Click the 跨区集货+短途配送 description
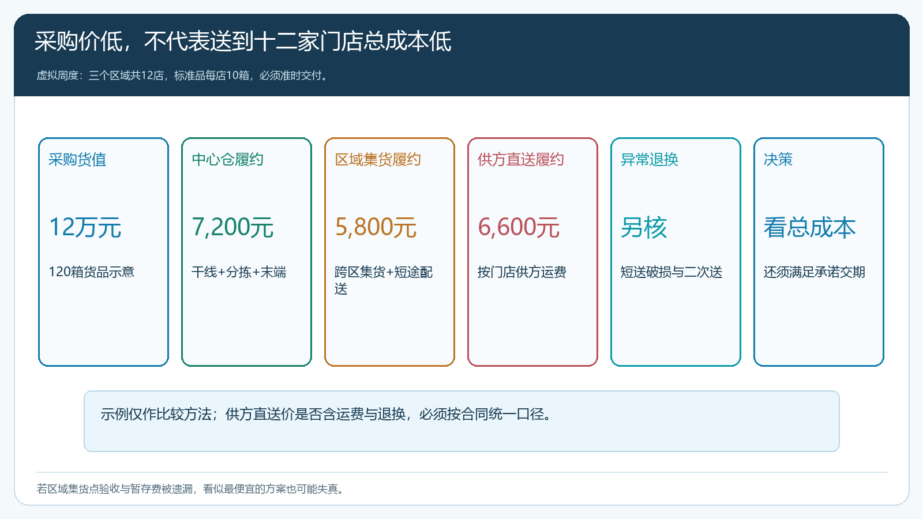Screen dimensions: 923x519 coord(384,280)
